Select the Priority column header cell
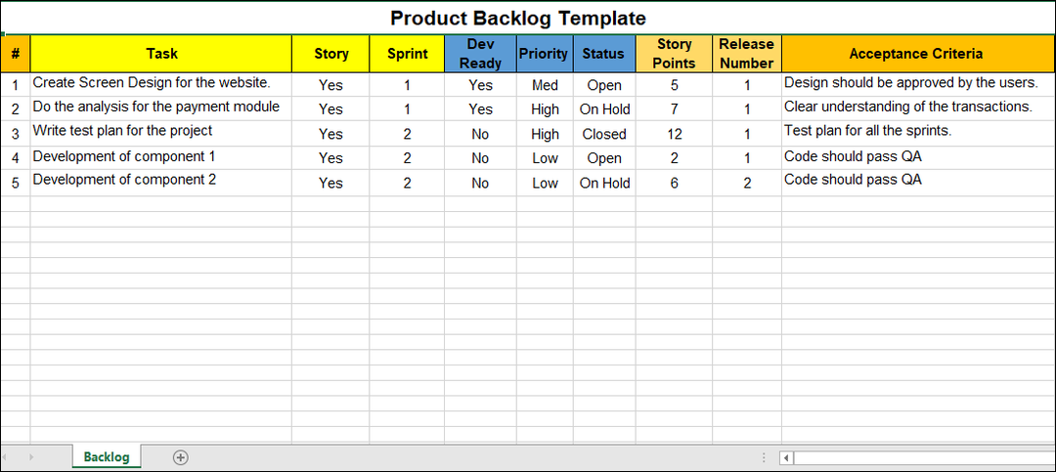1056x472 pixels. [x=545, y=54]
